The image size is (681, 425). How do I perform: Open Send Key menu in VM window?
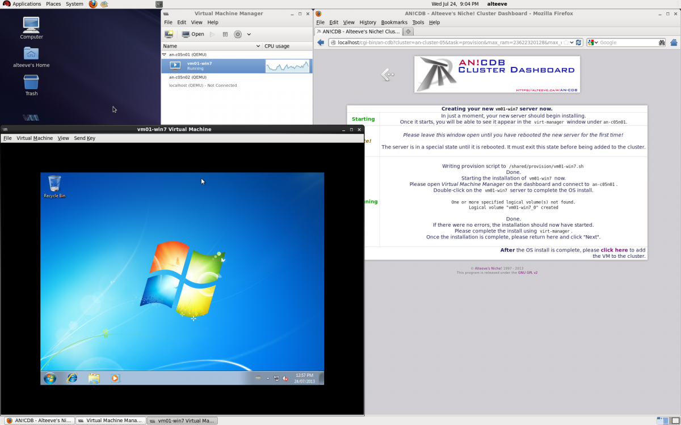coord(85,138)
